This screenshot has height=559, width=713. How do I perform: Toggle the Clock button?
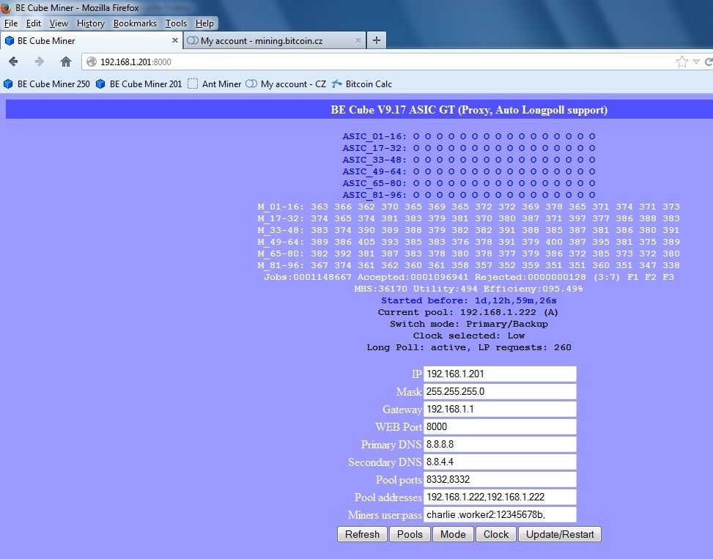point(495,534)
